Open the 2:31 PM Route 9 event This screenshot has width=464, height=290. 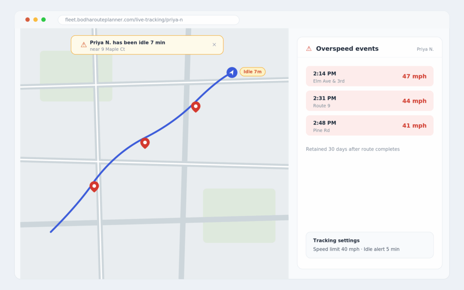[x=370, y=101]
